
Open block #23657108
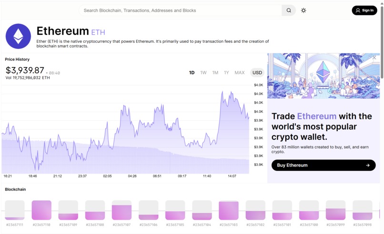point(95,210)
